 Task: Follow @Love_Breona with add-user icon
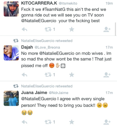107,75
